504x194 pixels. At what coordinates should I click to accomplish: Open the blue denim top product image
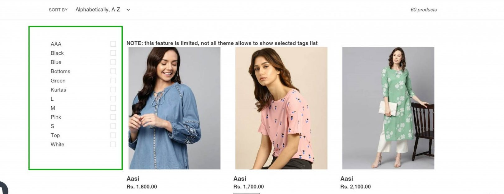pos(174,108)
